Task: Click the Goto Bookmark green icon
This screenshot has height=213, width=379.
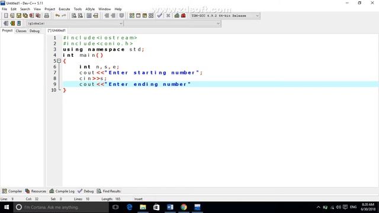Action: 12,24
